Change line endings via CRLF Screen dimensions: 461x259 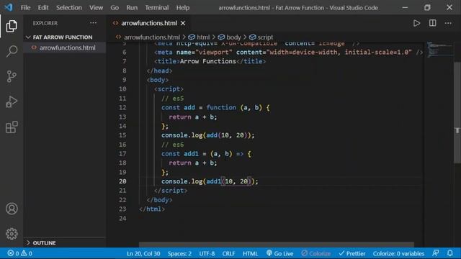pyautogui.click(x=228, y=253)
